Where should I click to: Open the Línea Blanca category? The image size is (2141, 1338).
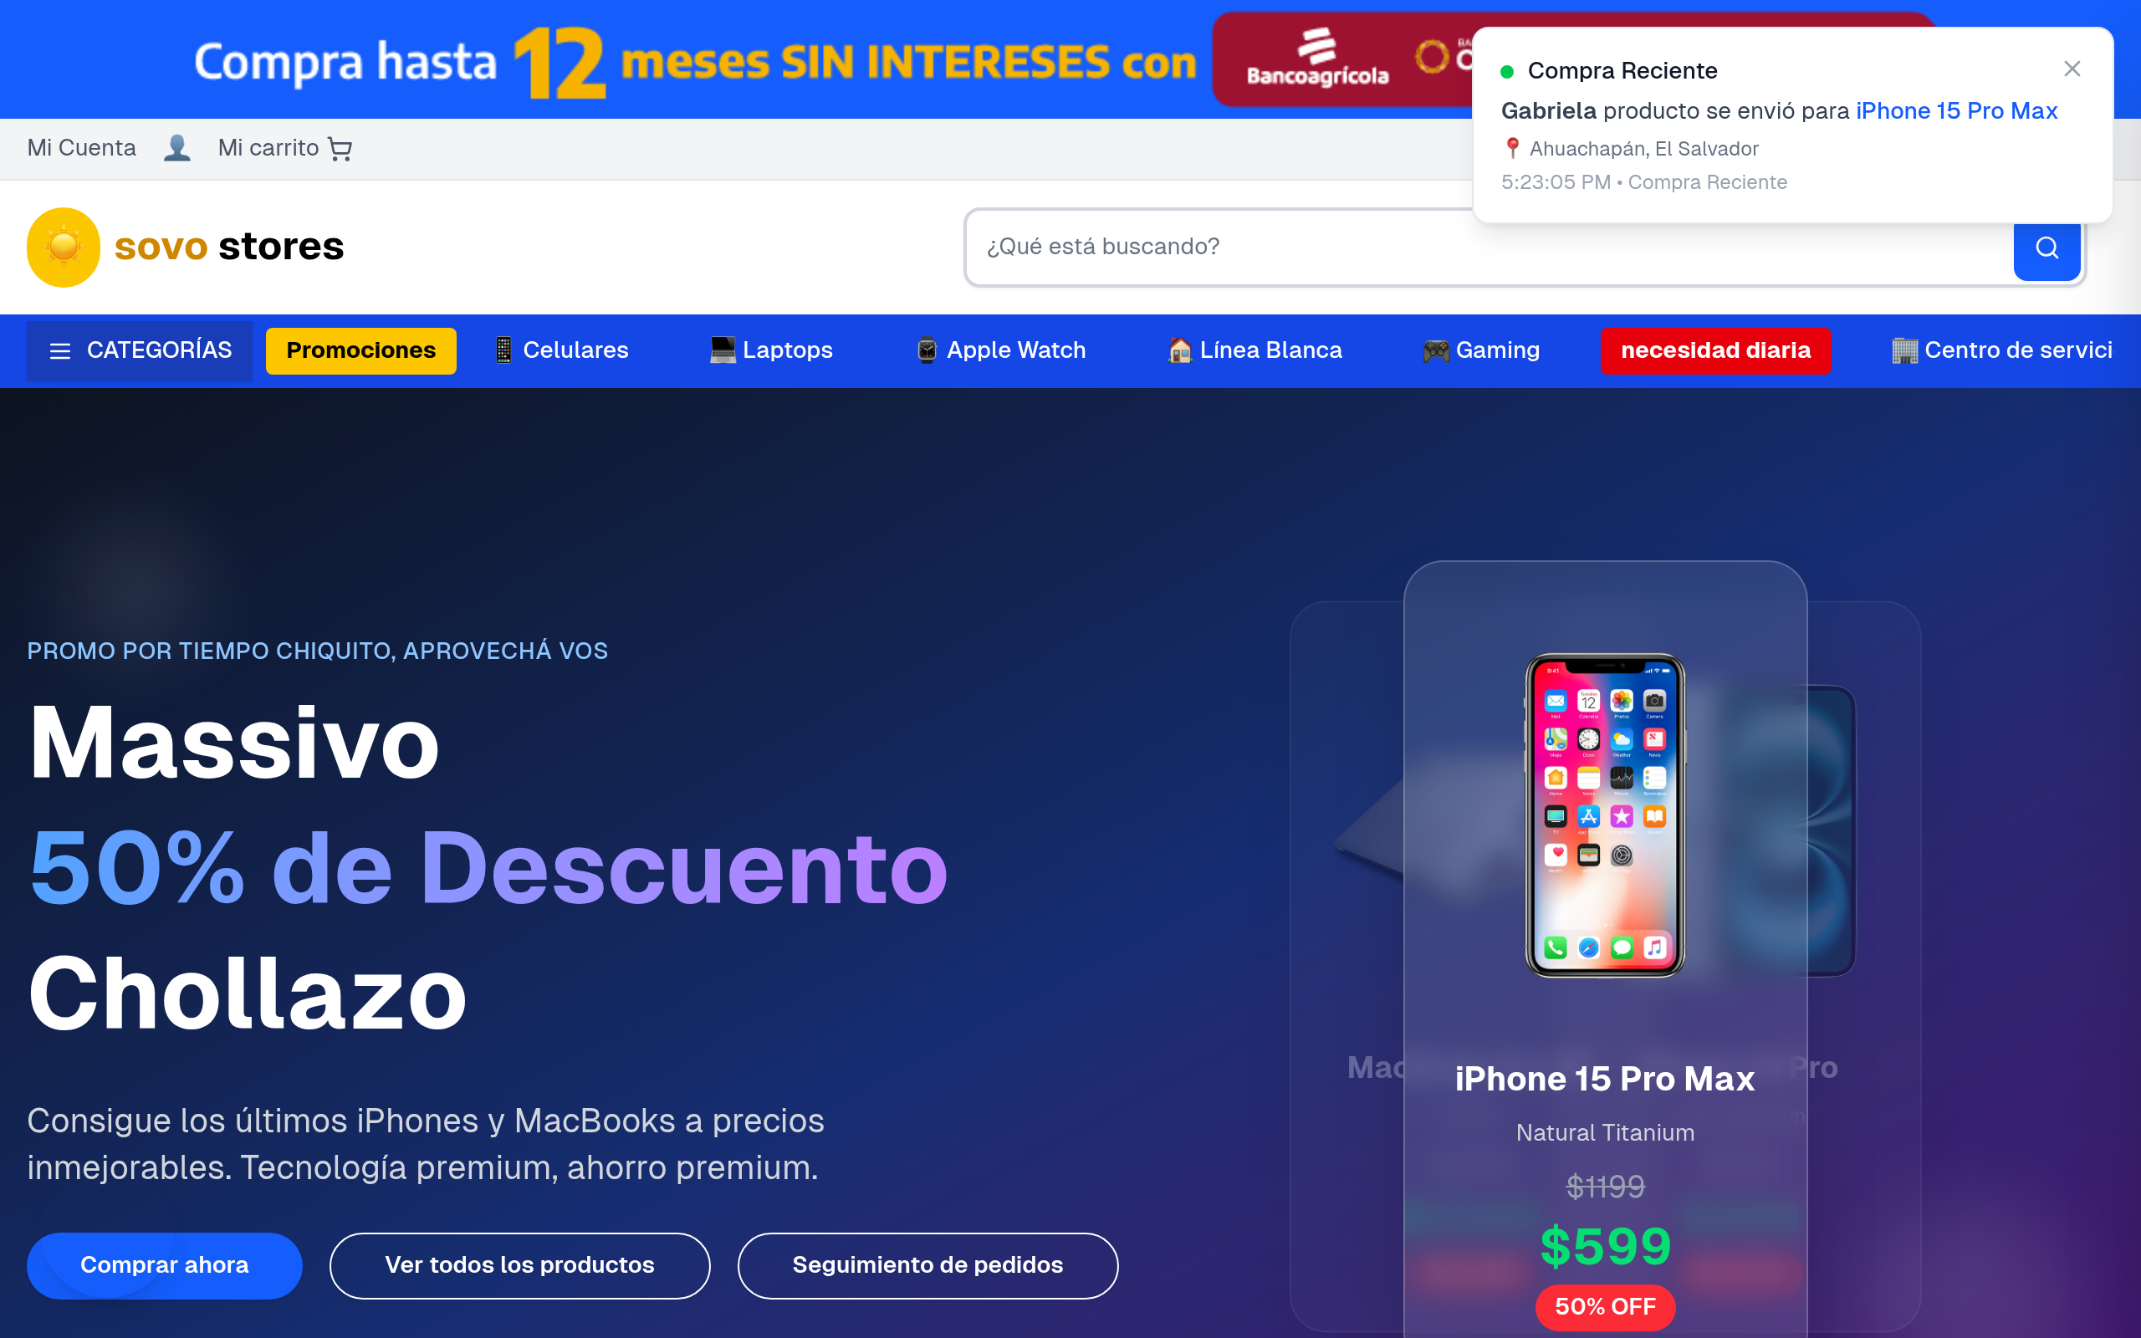[1254, 351]
